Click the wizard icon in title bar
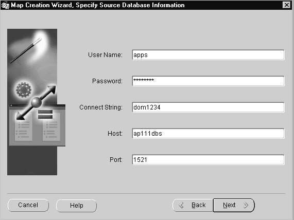Screen dimensions: 294x220 [x=5, y=5]
